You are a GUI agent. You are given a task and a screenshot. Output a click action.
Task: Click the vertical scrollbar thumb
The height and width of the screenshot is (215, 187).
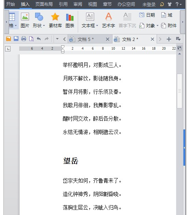coord(179,91)
